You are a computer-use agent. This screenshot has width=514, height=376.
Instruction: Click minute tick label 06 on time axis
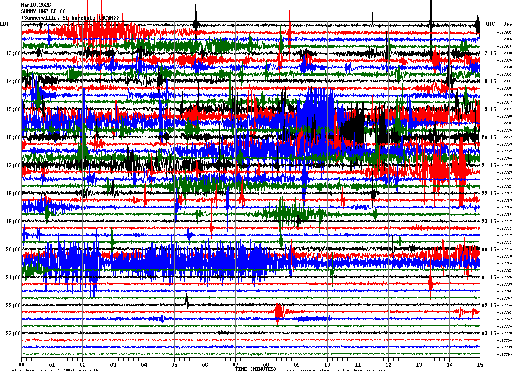pos(205,365)
